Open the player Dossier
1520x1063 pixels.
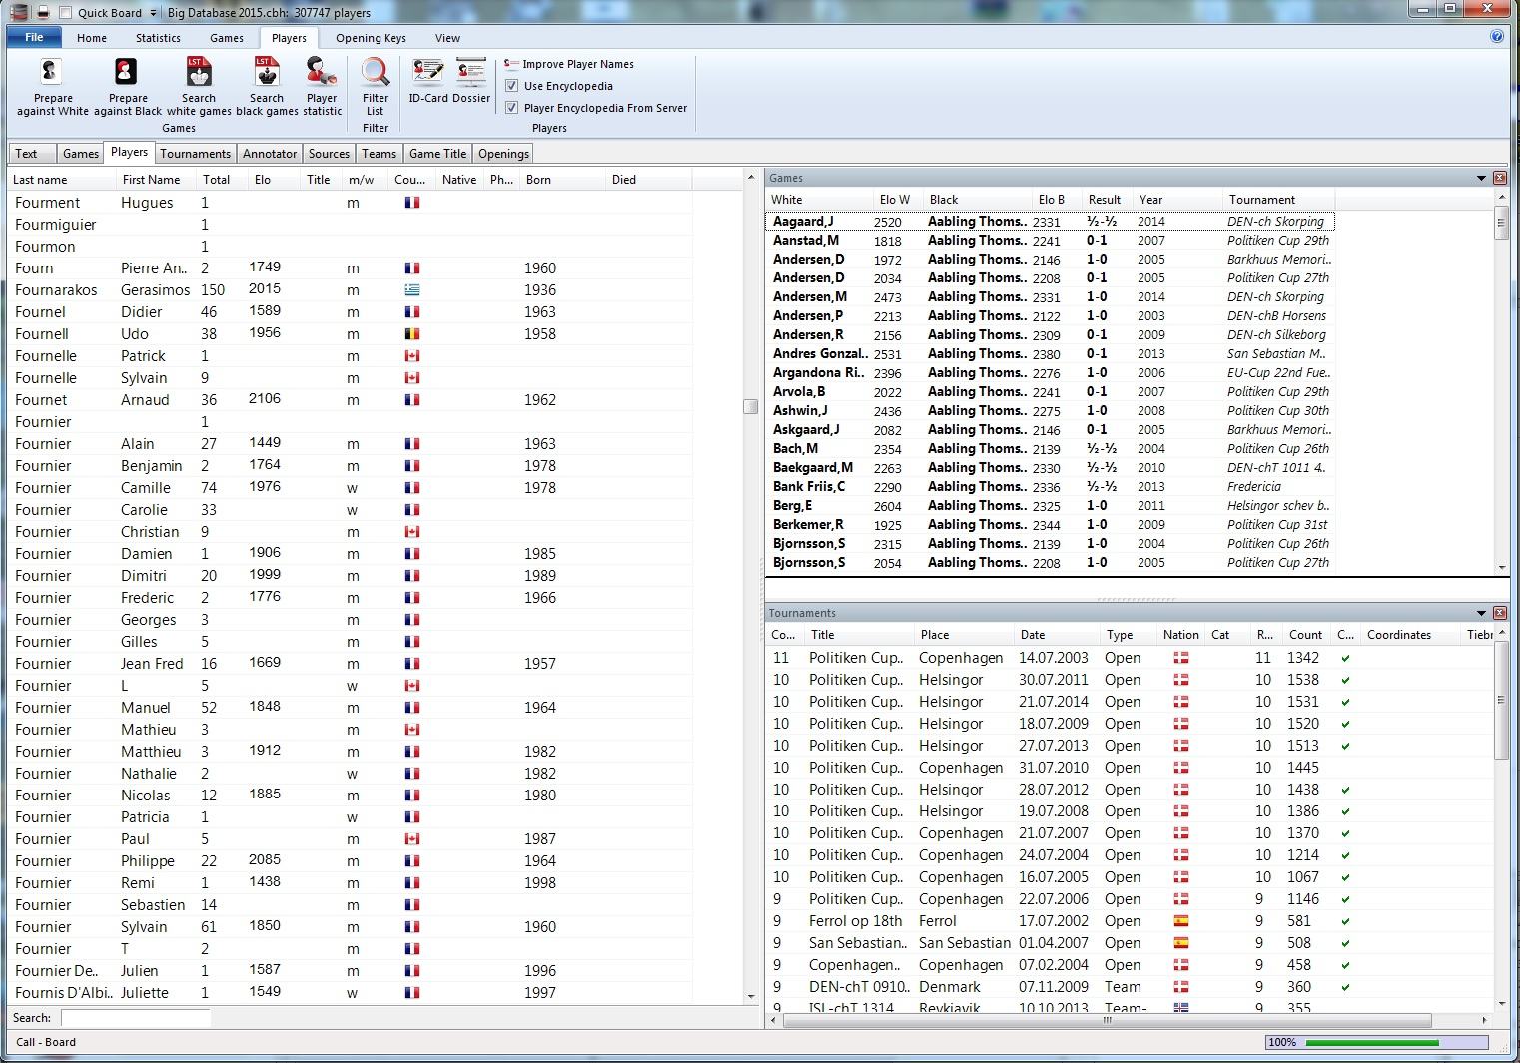tap(471, 73)
